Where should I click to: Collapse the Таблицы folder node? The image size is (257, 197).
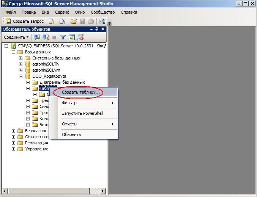tap(28, 89)
